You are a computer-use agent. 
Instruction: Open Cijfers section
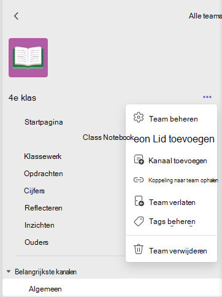tap(34, 191)
